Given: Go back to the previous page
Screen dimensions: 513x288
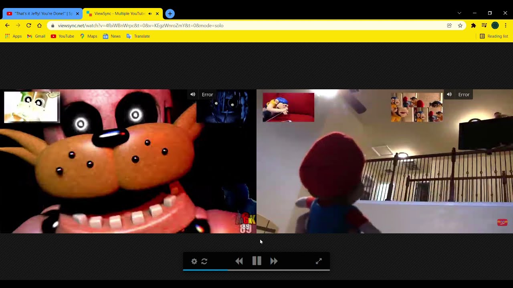Looking at the screenshot, I should [x=7, y=25].
